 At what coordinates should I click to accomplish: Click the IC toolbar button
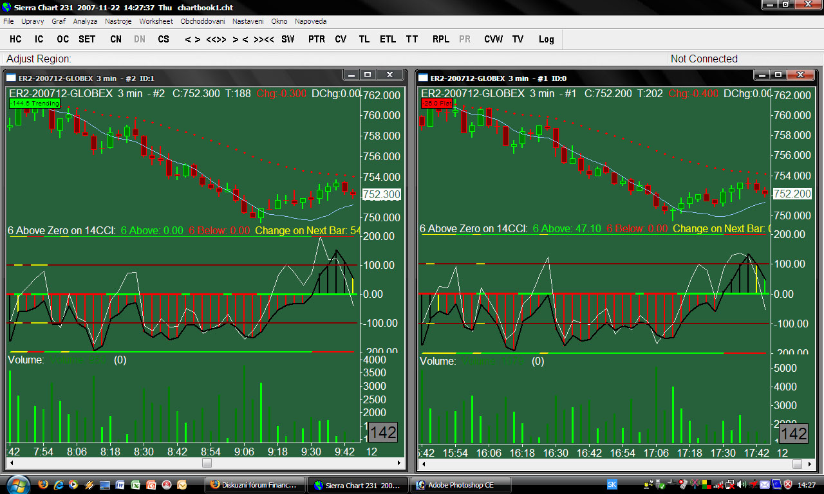click(x=39, y=39)
